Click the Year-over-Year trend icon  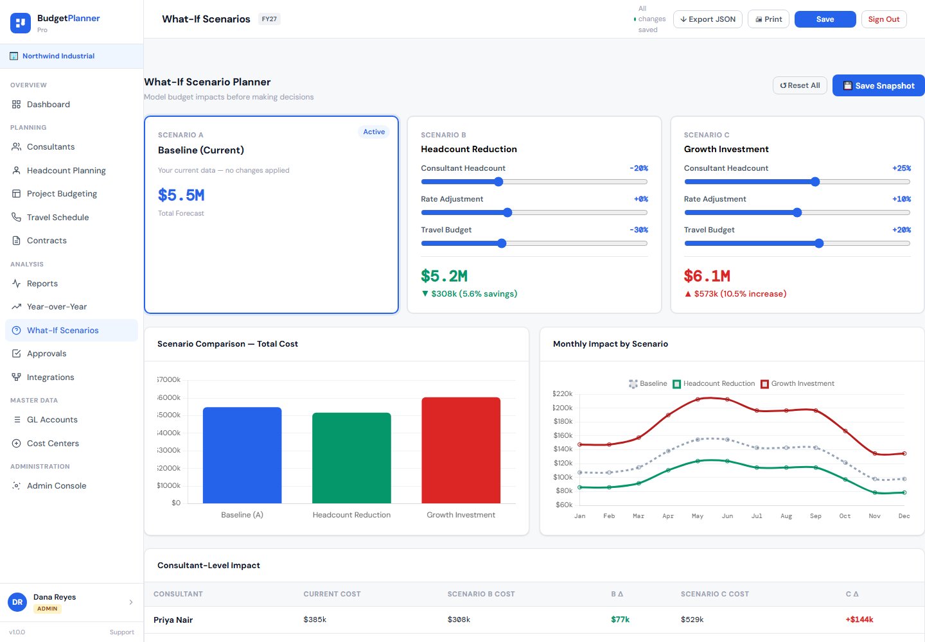tap(16, 306)
